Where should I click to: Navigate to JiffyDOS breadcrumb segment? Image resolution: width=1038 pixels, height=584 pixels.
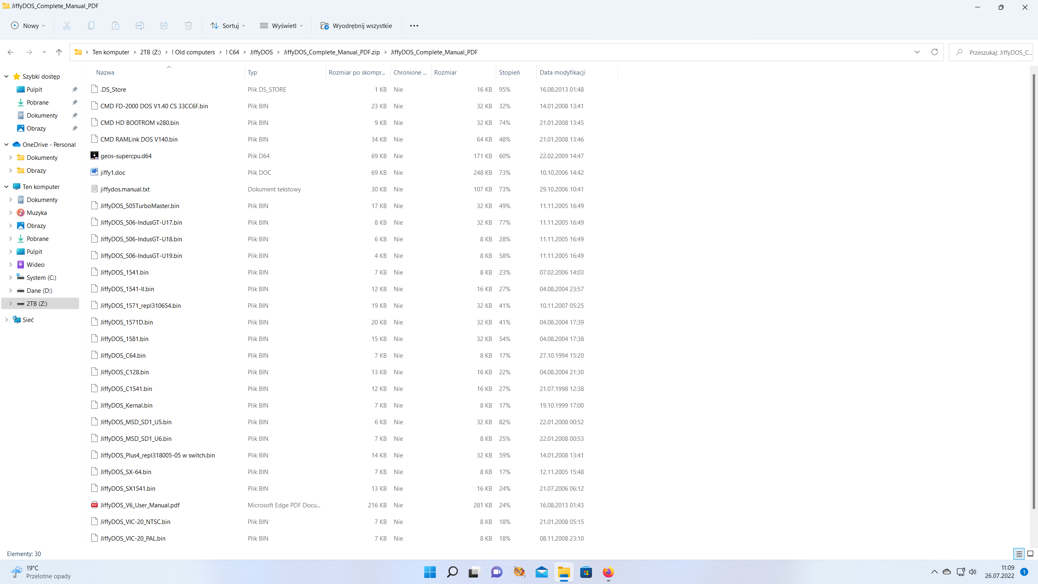[x=262, y=52]
